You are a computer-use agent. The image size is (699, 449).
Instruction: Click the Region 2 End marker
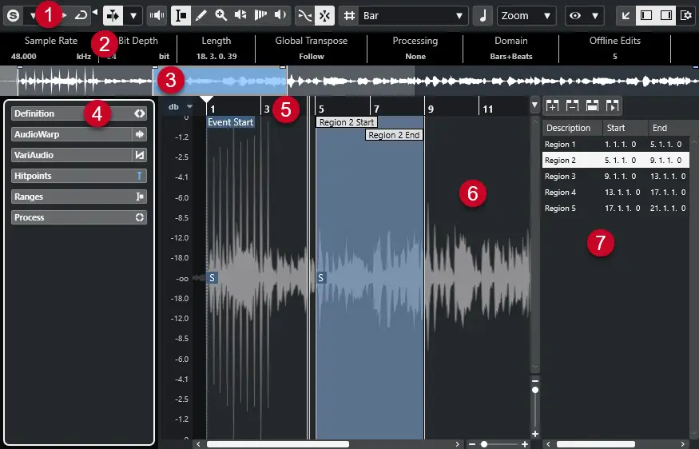point(394,135)
